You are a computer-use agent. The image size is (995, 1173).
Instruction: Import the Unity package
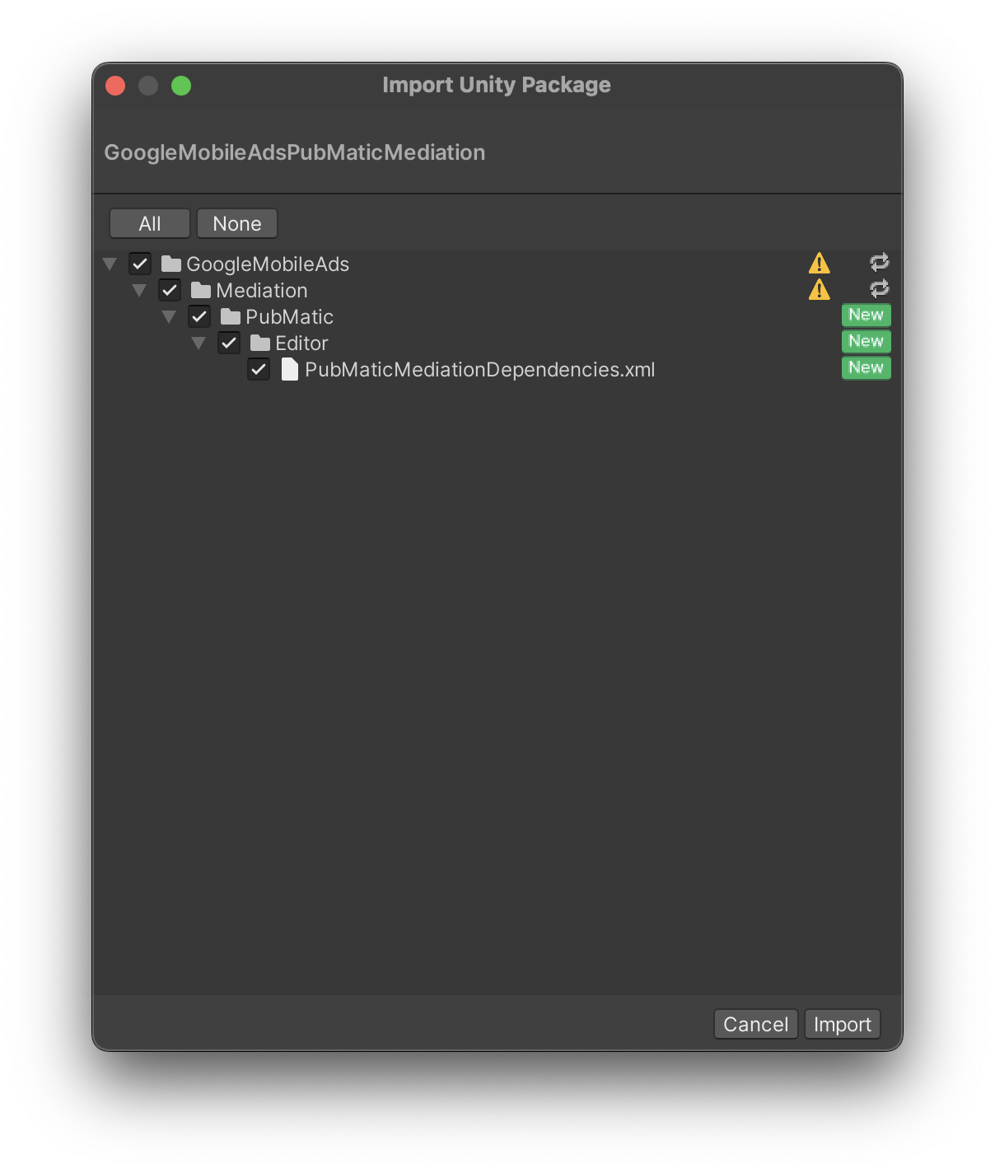click(x=842, y=1024)
